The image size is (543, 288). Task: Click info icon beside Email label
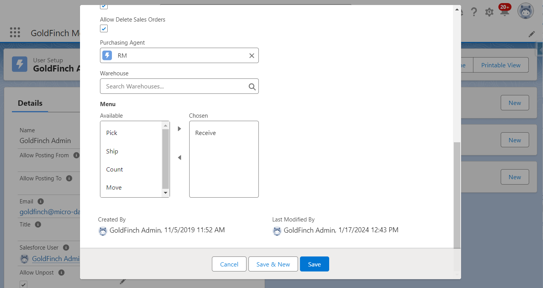[41, 201]
